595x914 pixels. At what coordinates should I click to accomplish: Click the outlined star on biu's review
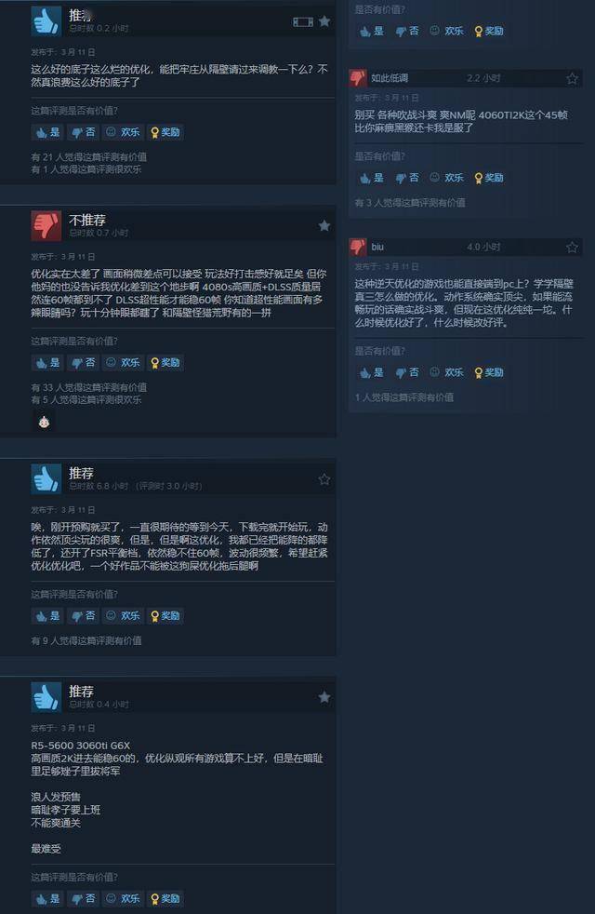coord(573,248)
